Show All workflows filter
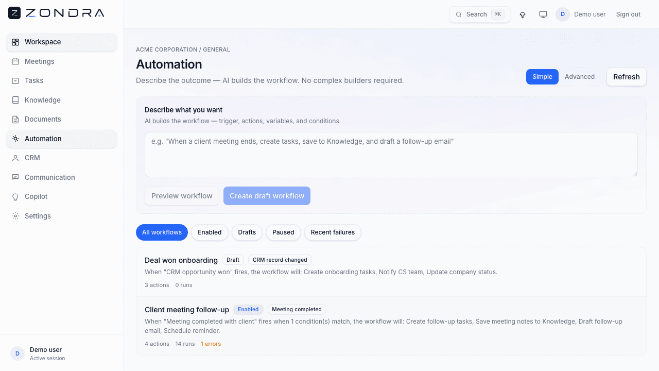The height and width of the screenshot is (371, 659). [x=162, y=232]
